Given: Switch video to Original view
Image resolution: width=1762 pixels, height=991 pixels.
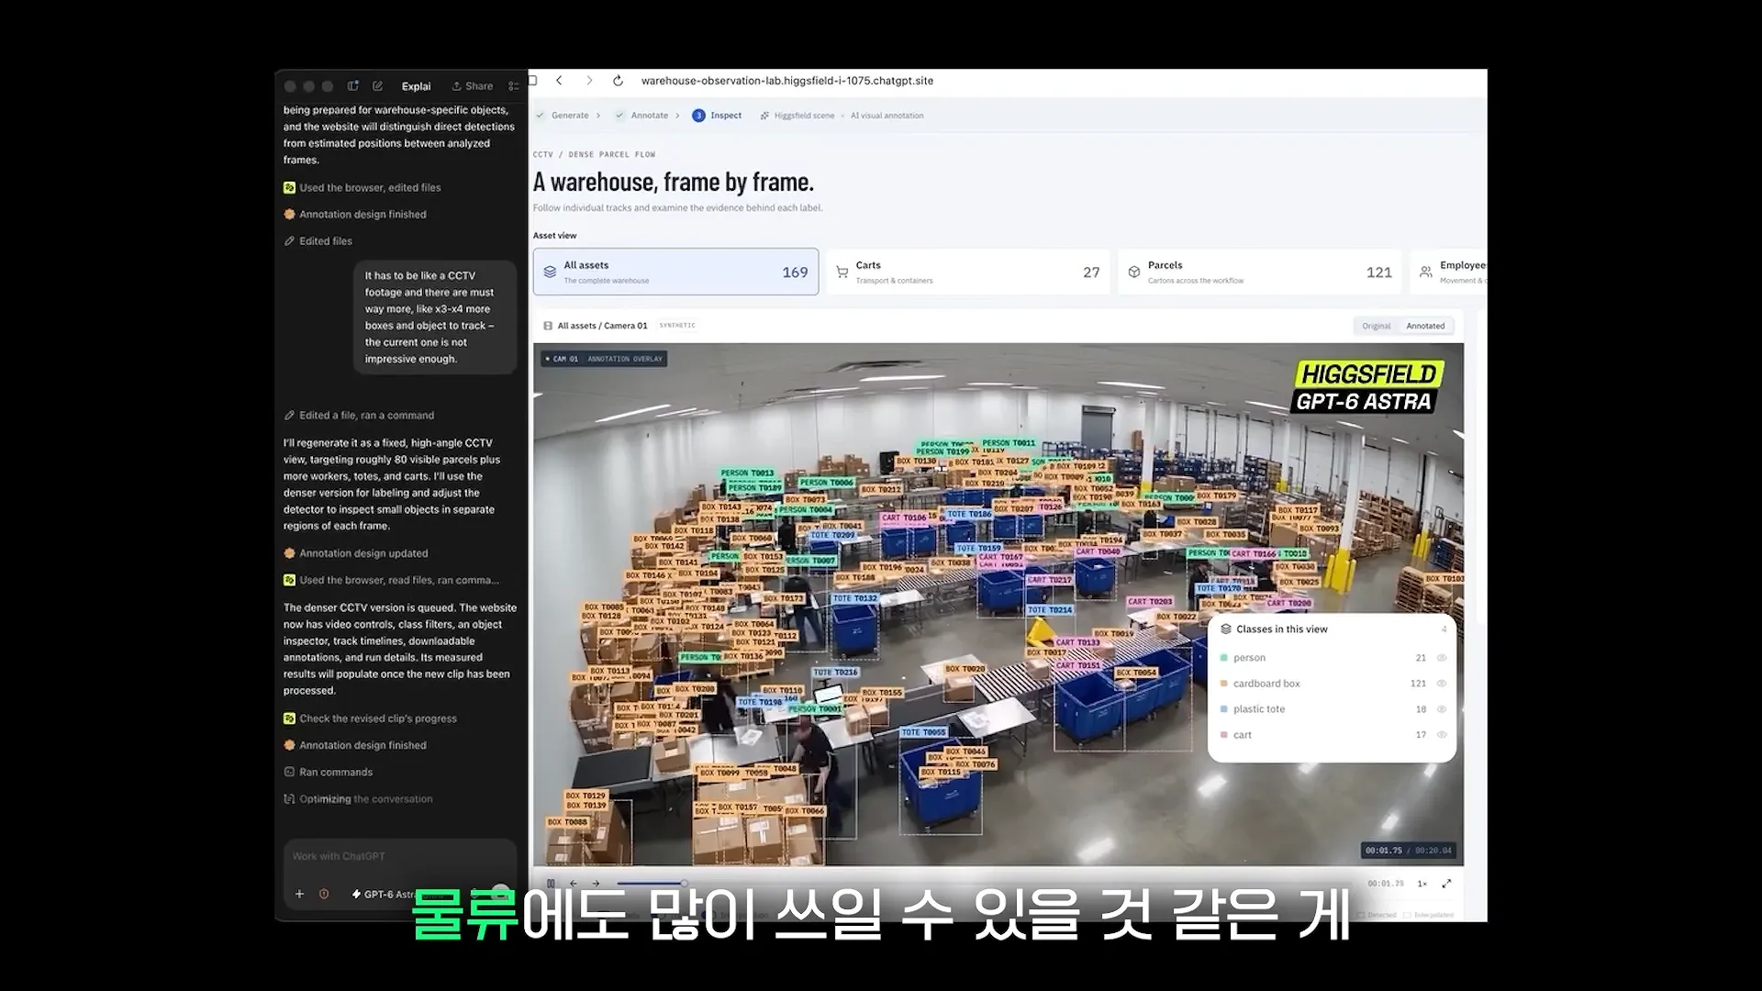Looking at the screenshot, I should click(1376, 326).
